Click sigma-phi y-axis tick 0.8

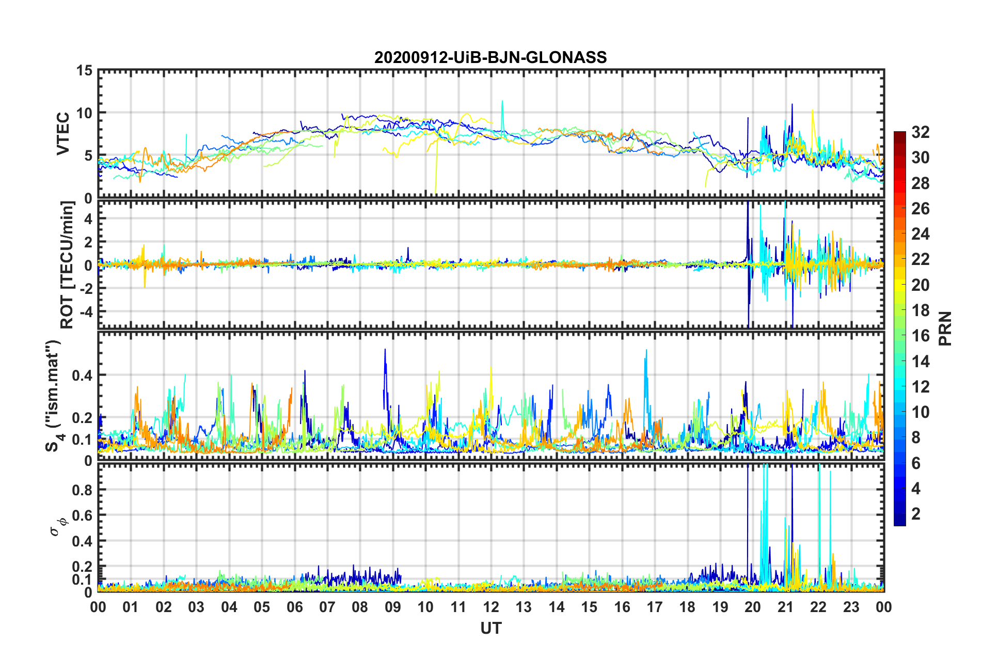coord(83,490)
